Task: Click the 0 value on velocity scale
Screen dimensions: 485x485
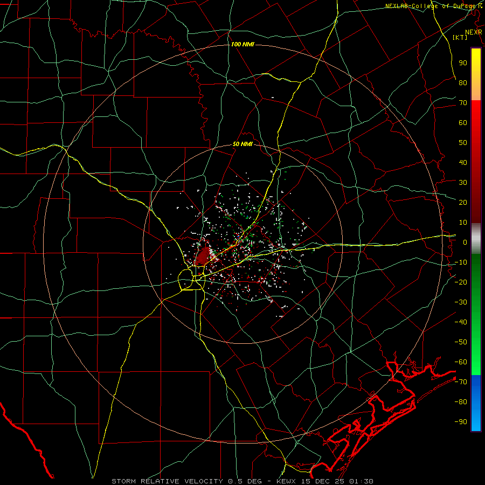Action: 465,242
